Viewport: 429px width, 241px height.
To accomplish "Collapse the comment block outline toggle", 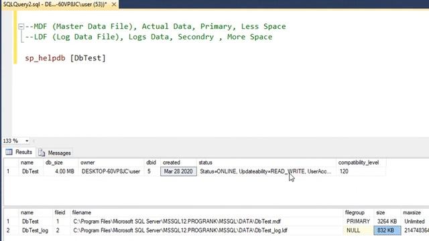I will 21,27.
